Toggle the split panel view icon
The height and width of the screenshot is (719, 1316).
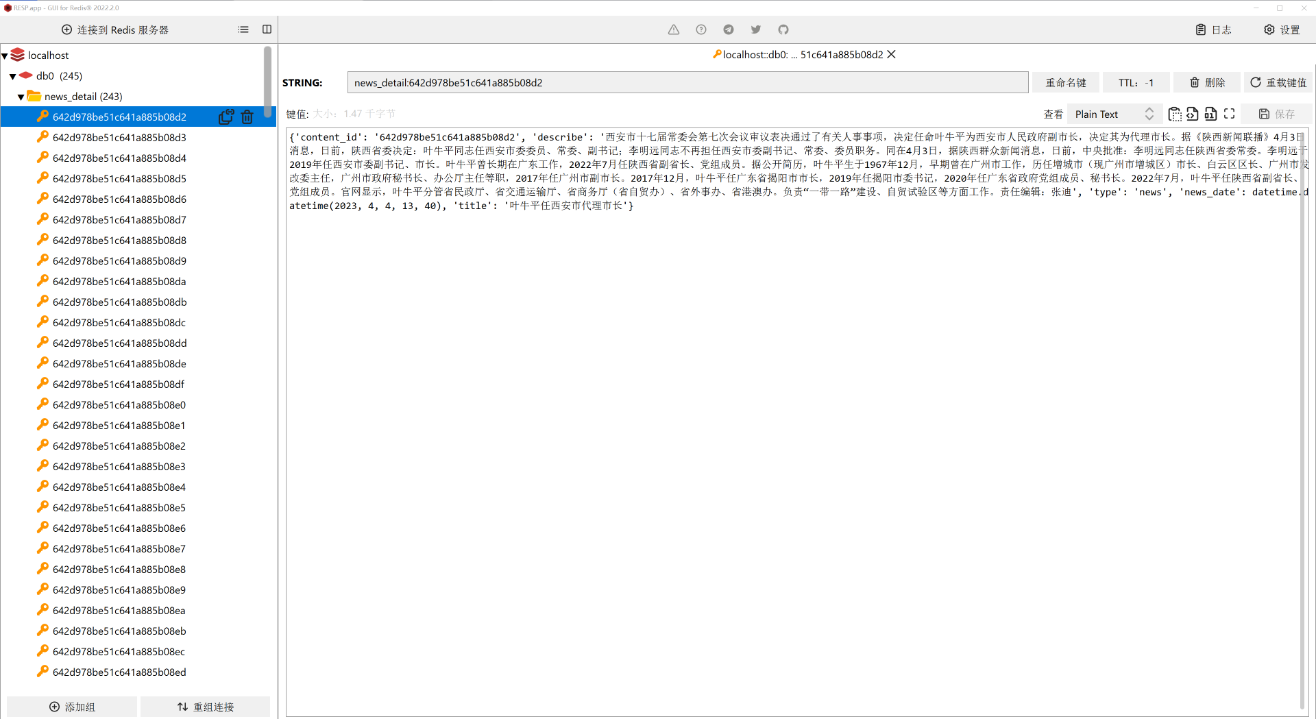[x=267, y=29]
